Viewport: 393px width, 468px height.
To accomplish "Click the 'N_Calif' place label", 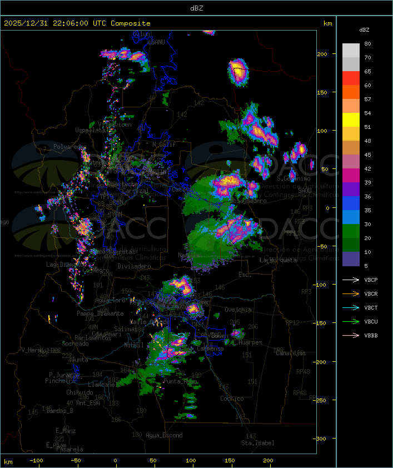I will click(x=164, y=145).
